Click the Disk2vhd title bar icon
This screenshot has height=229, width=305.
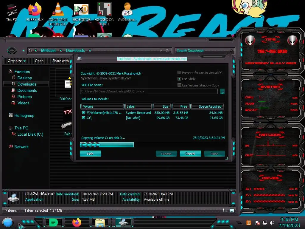(x=79, y=58)
